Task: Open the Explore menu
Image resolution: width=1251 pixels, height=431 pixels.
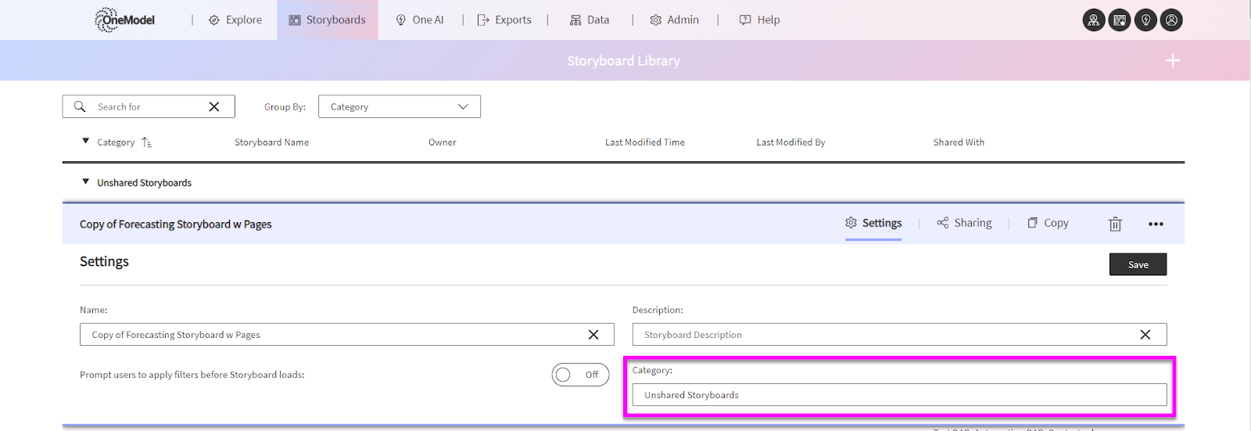Action: 235,20
